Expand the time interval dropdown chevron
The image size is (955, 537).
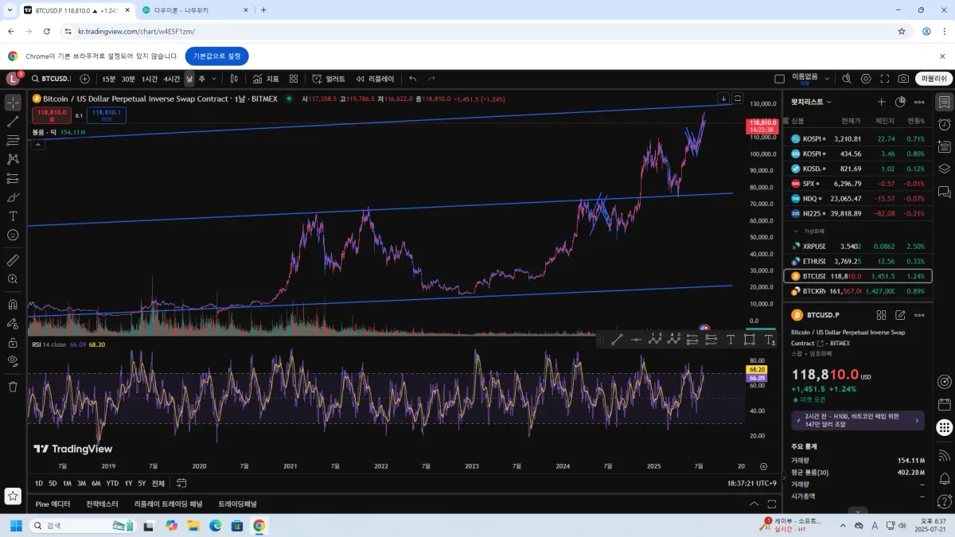215,79
